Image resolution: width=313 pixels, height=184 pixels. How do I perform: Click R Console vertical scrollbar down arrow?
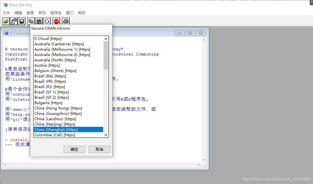coord(204,160)
